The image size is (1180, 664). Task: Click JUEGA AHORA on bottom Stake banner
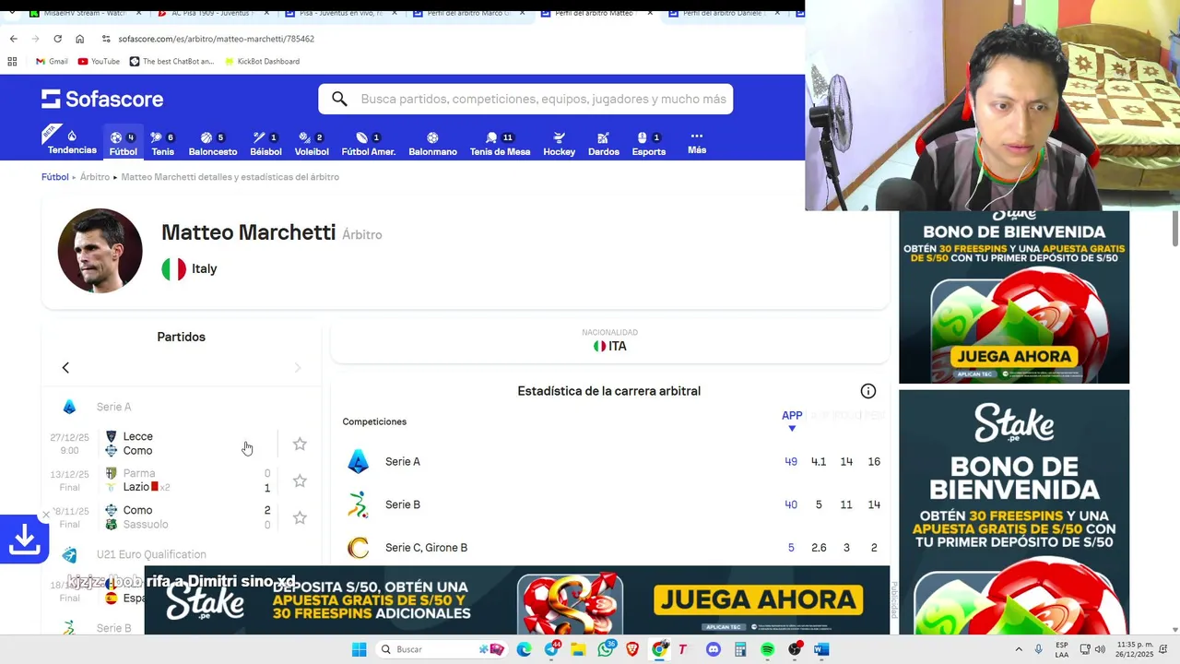[758, 601]
